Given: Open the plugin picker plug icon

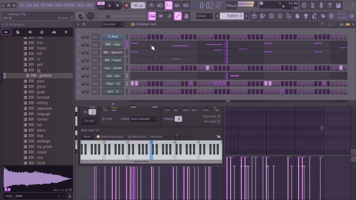Looking at the screenshot, I should pyautogui.click(x=306, y=16).
